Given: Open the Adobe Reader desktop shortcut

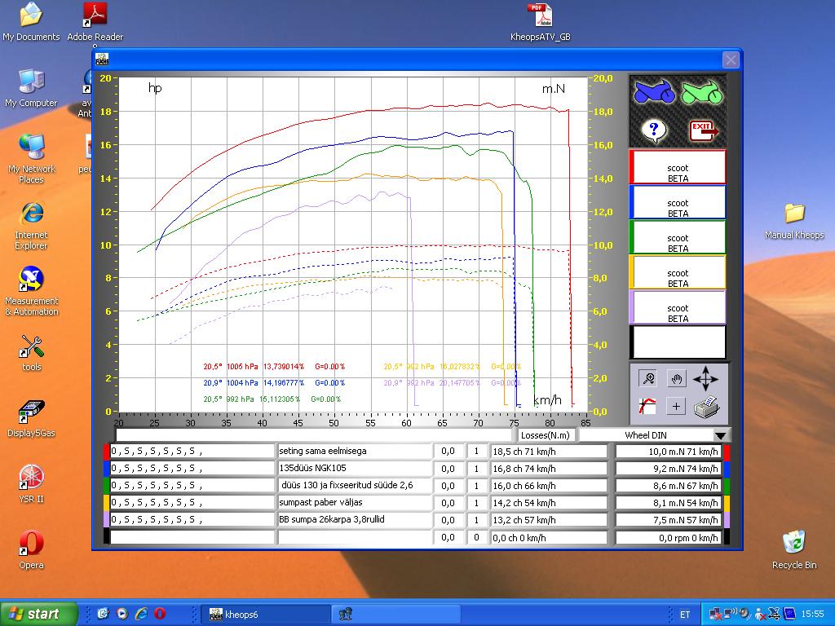Looking at the screenshot, I should pos(95,22).
